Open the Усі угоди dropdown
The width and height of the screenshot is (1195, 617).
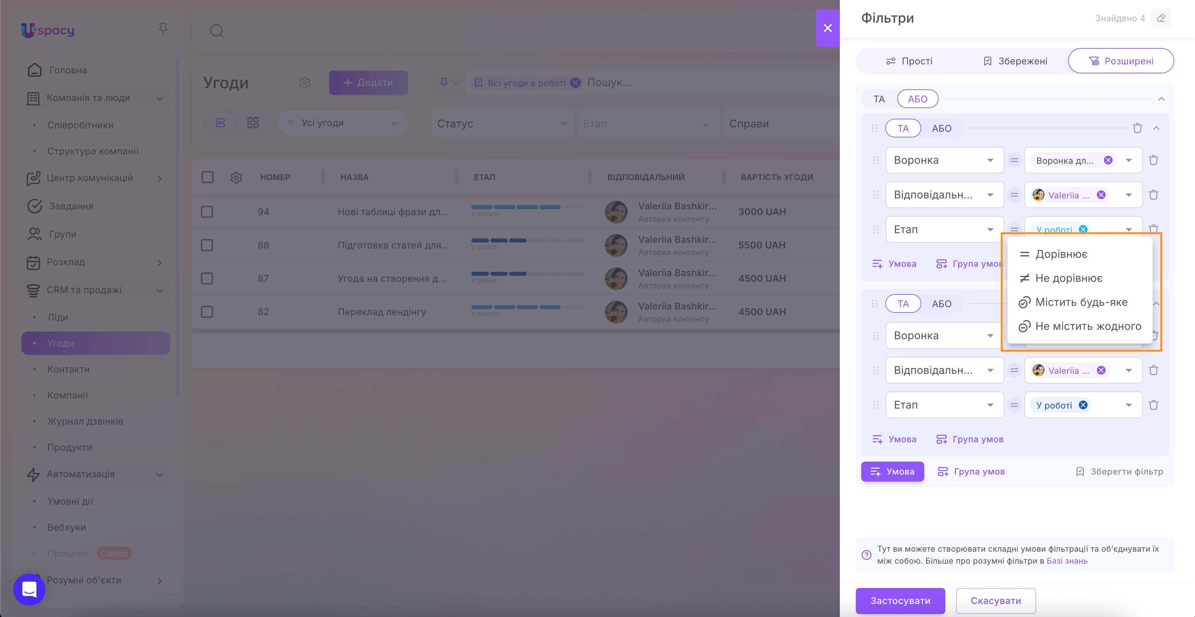[x=342, y=122]
